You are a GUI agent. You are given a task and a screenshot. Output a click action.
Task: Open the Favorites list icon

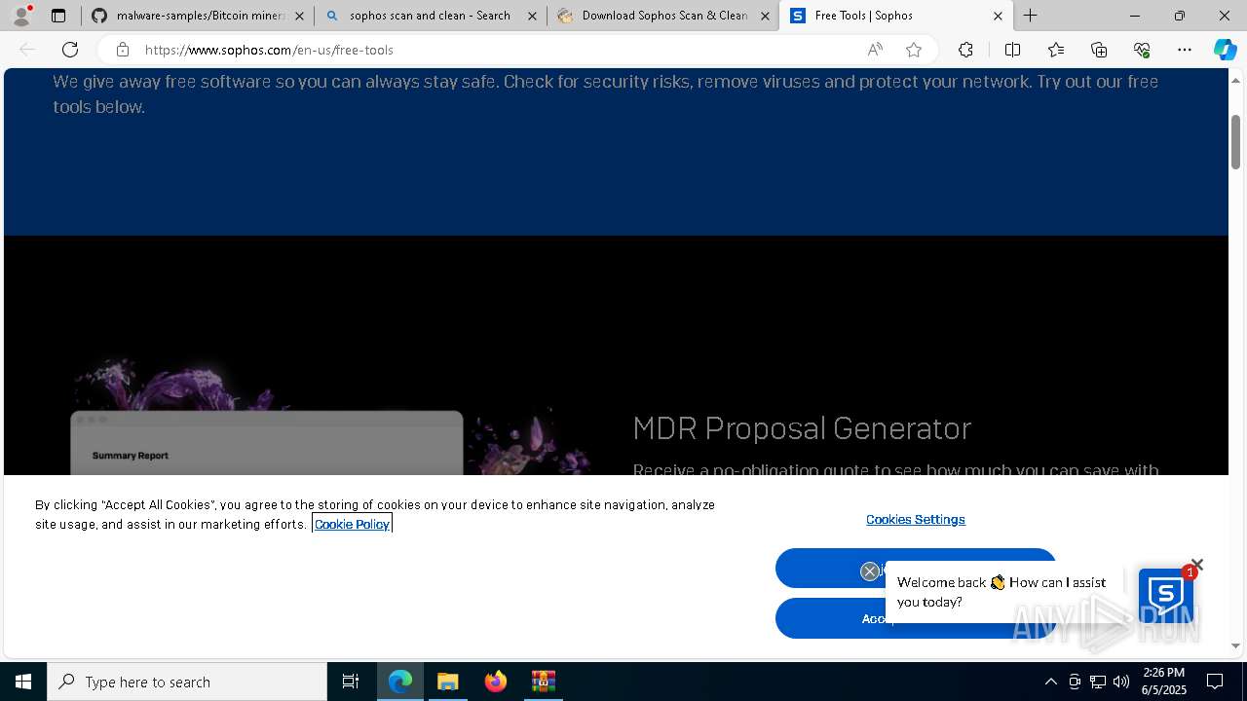[x=1056, y=50]
